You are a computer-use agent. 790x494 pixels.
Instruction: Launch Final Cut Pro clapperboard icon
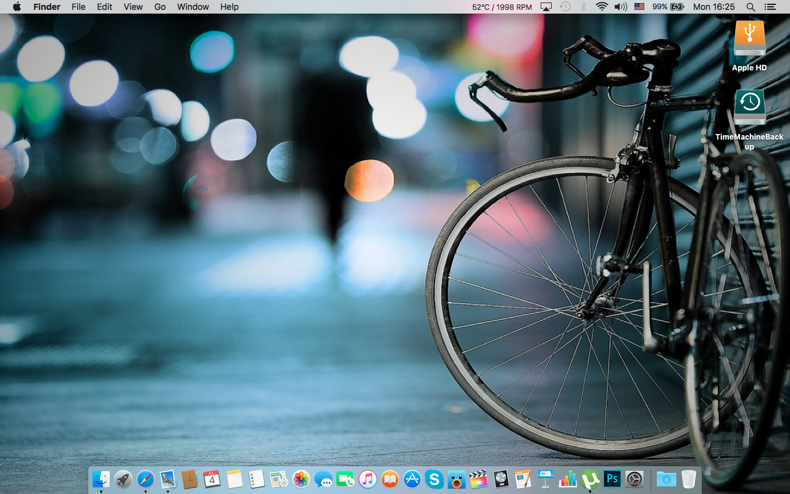pyautogui.click(x=478, y=479)
